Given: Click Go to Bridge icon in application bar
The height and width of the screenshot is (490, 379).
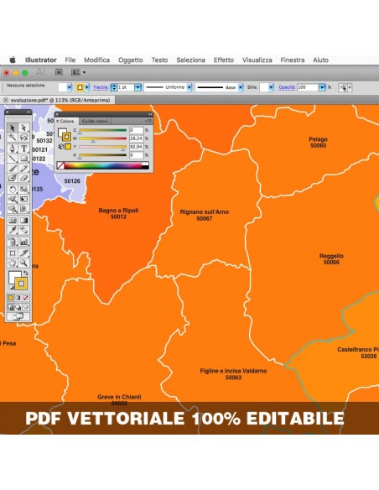Looking at the screenshot, I should coord(59,72).
